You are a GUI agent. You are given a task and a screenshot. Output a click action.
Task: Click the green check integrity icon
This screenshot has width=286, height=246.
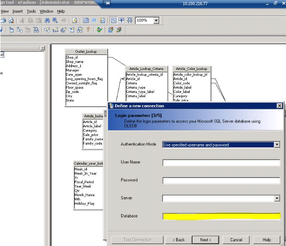(99, 30)
